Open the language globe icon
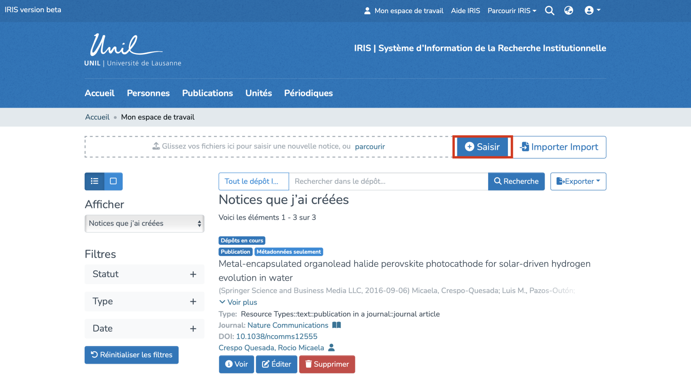691x392 pixels. [x=568, y=11]
